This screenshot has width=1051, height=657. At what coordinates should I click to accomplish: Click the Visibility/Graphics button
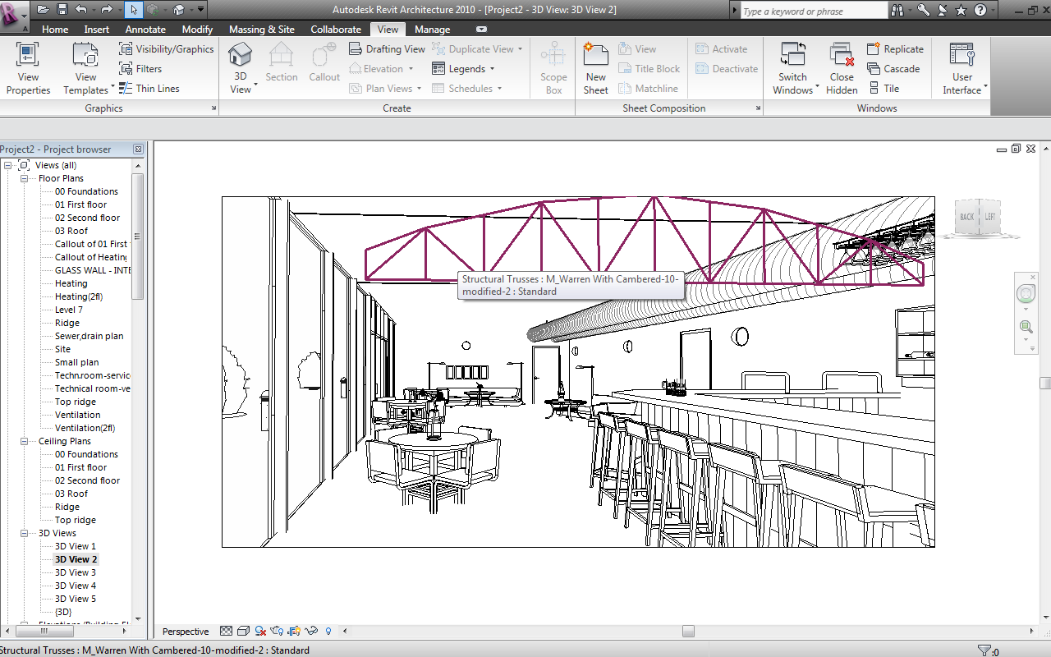[x=166, y=49]
